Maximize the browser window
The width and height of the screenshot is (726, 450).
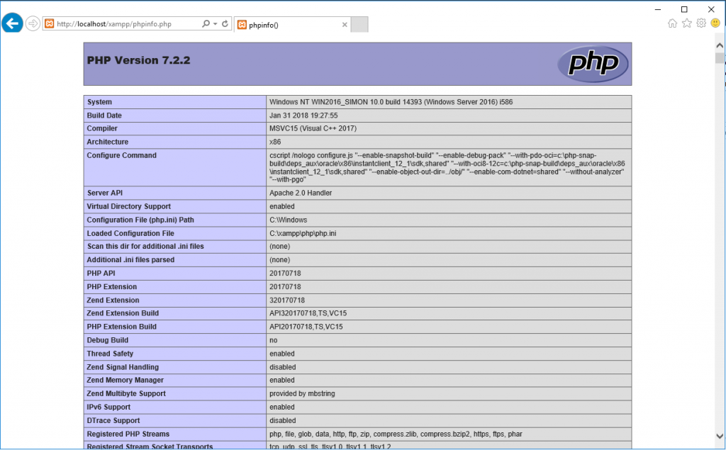click(684, 9)
